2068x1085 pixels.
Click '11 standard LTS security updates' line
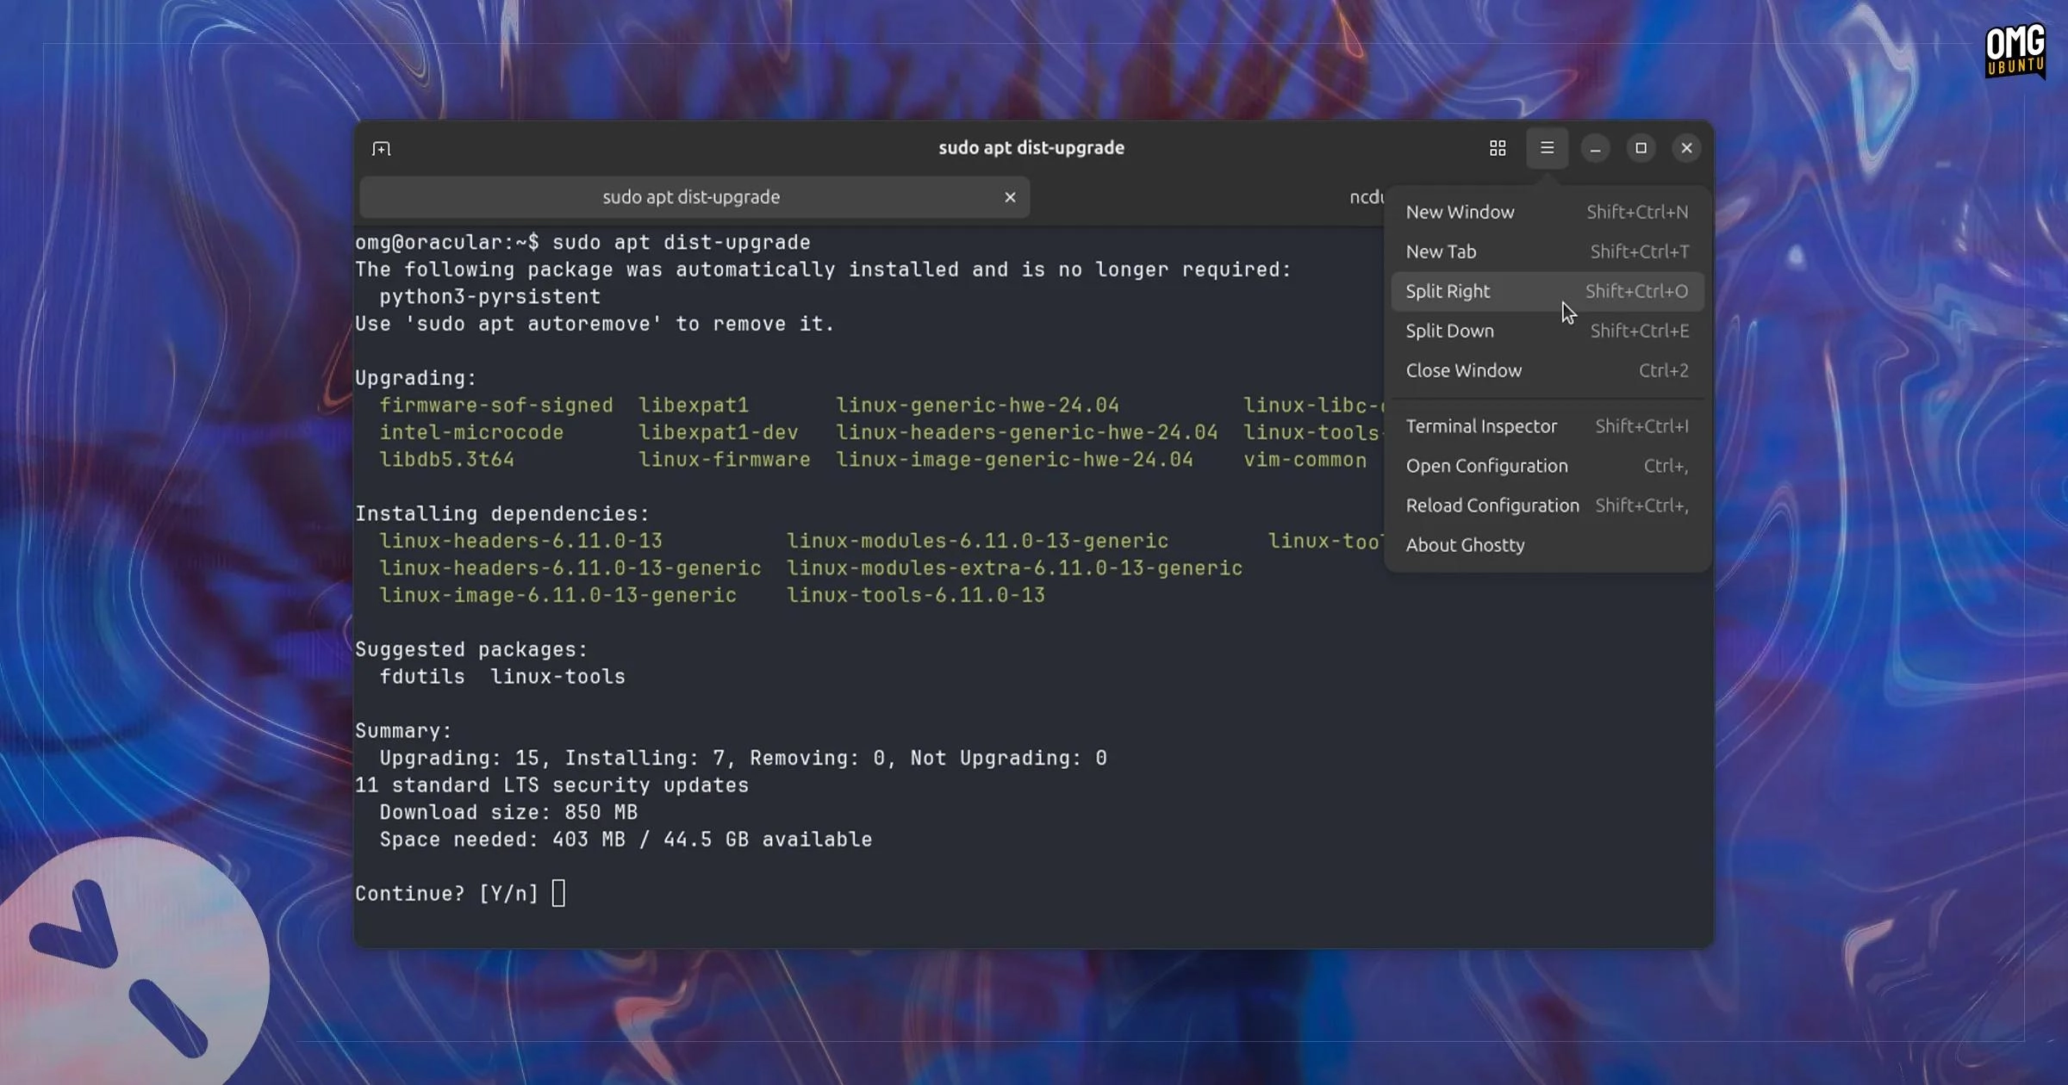coord(551,785)
